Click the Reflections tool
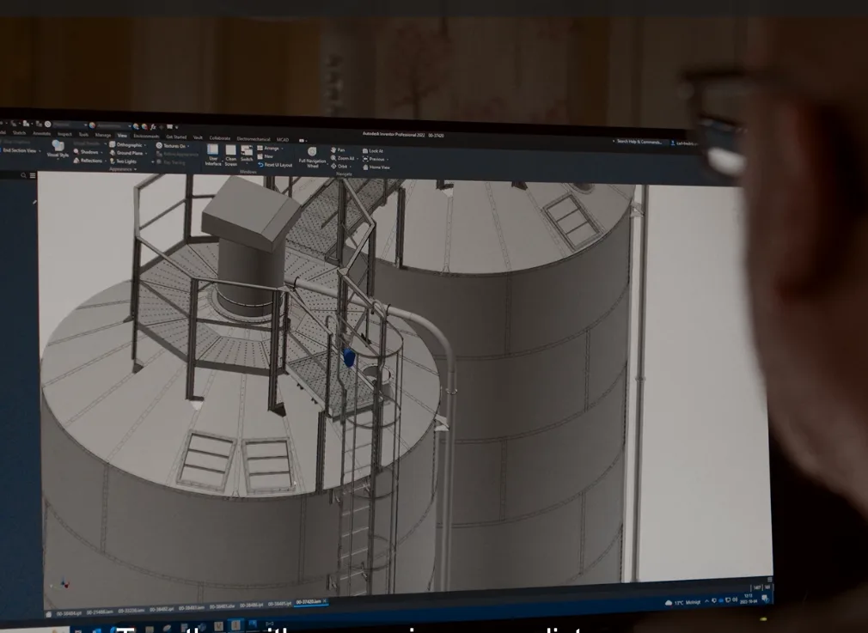 [x=88, y=161]
